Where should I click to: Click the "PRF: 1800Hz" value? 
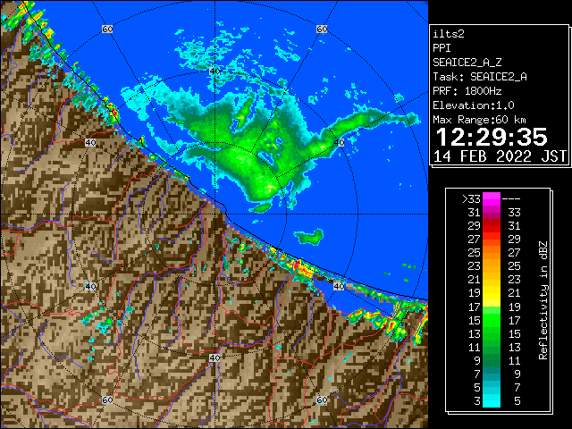pyautogui.click(x=467, y=91)
